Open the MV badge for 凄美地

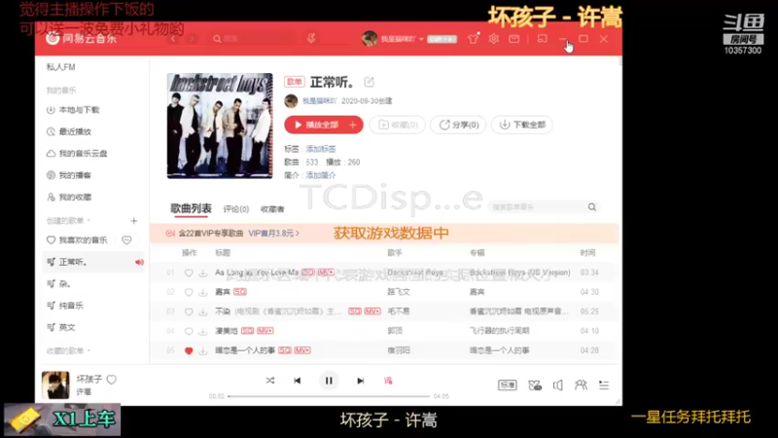tap(265, 331)
